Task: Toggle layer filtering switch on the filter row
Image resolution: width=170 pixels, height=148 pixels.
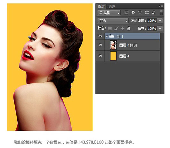Action: pyautogui.click(x=161, y=12)
